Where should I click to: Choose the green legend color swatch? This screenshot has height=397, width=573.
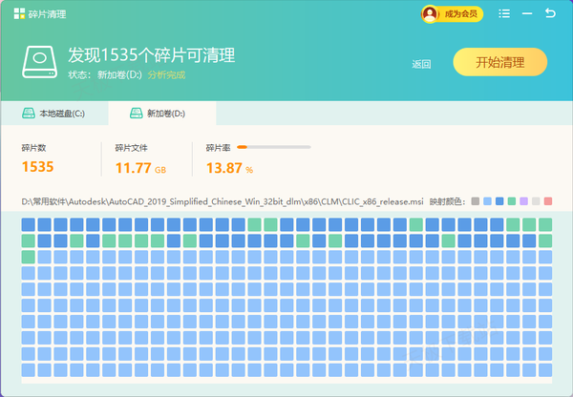512,201
